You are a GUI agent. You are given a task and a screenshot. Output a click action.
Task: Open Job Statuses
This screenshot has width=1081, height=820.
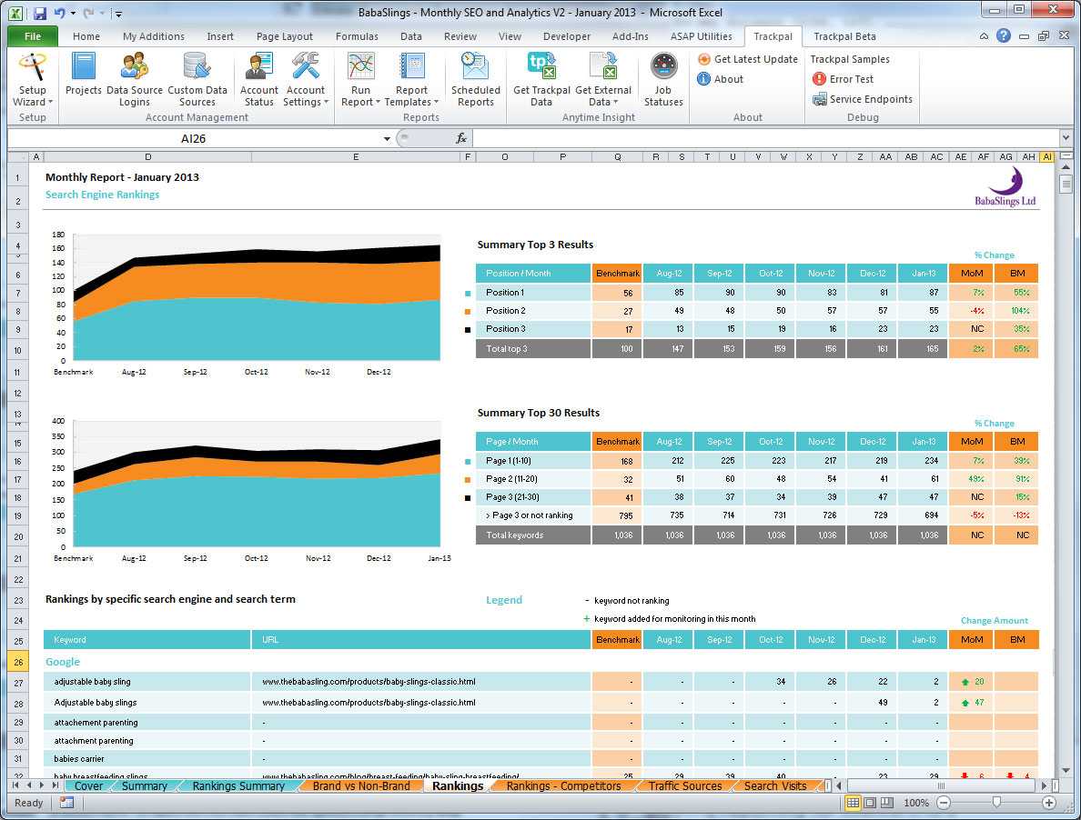tap(663, 80)
